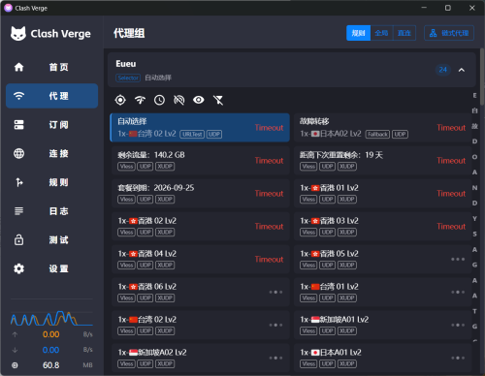
Task: Jump to index character 故
Action: (474, 126)
